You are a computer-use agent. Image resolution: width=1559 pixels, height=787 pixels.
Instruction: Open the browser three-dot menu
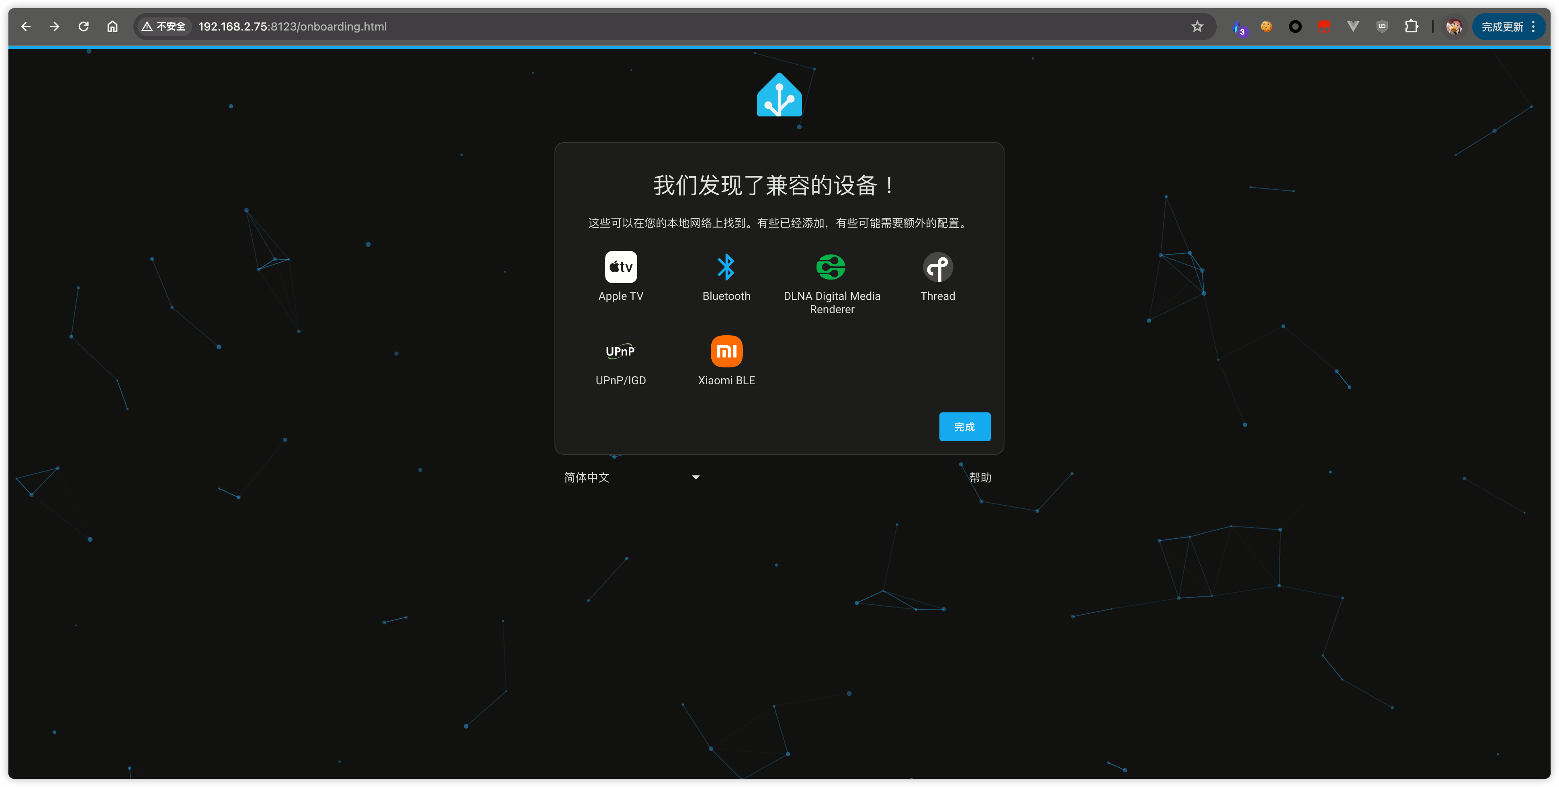pos(1533,27)
